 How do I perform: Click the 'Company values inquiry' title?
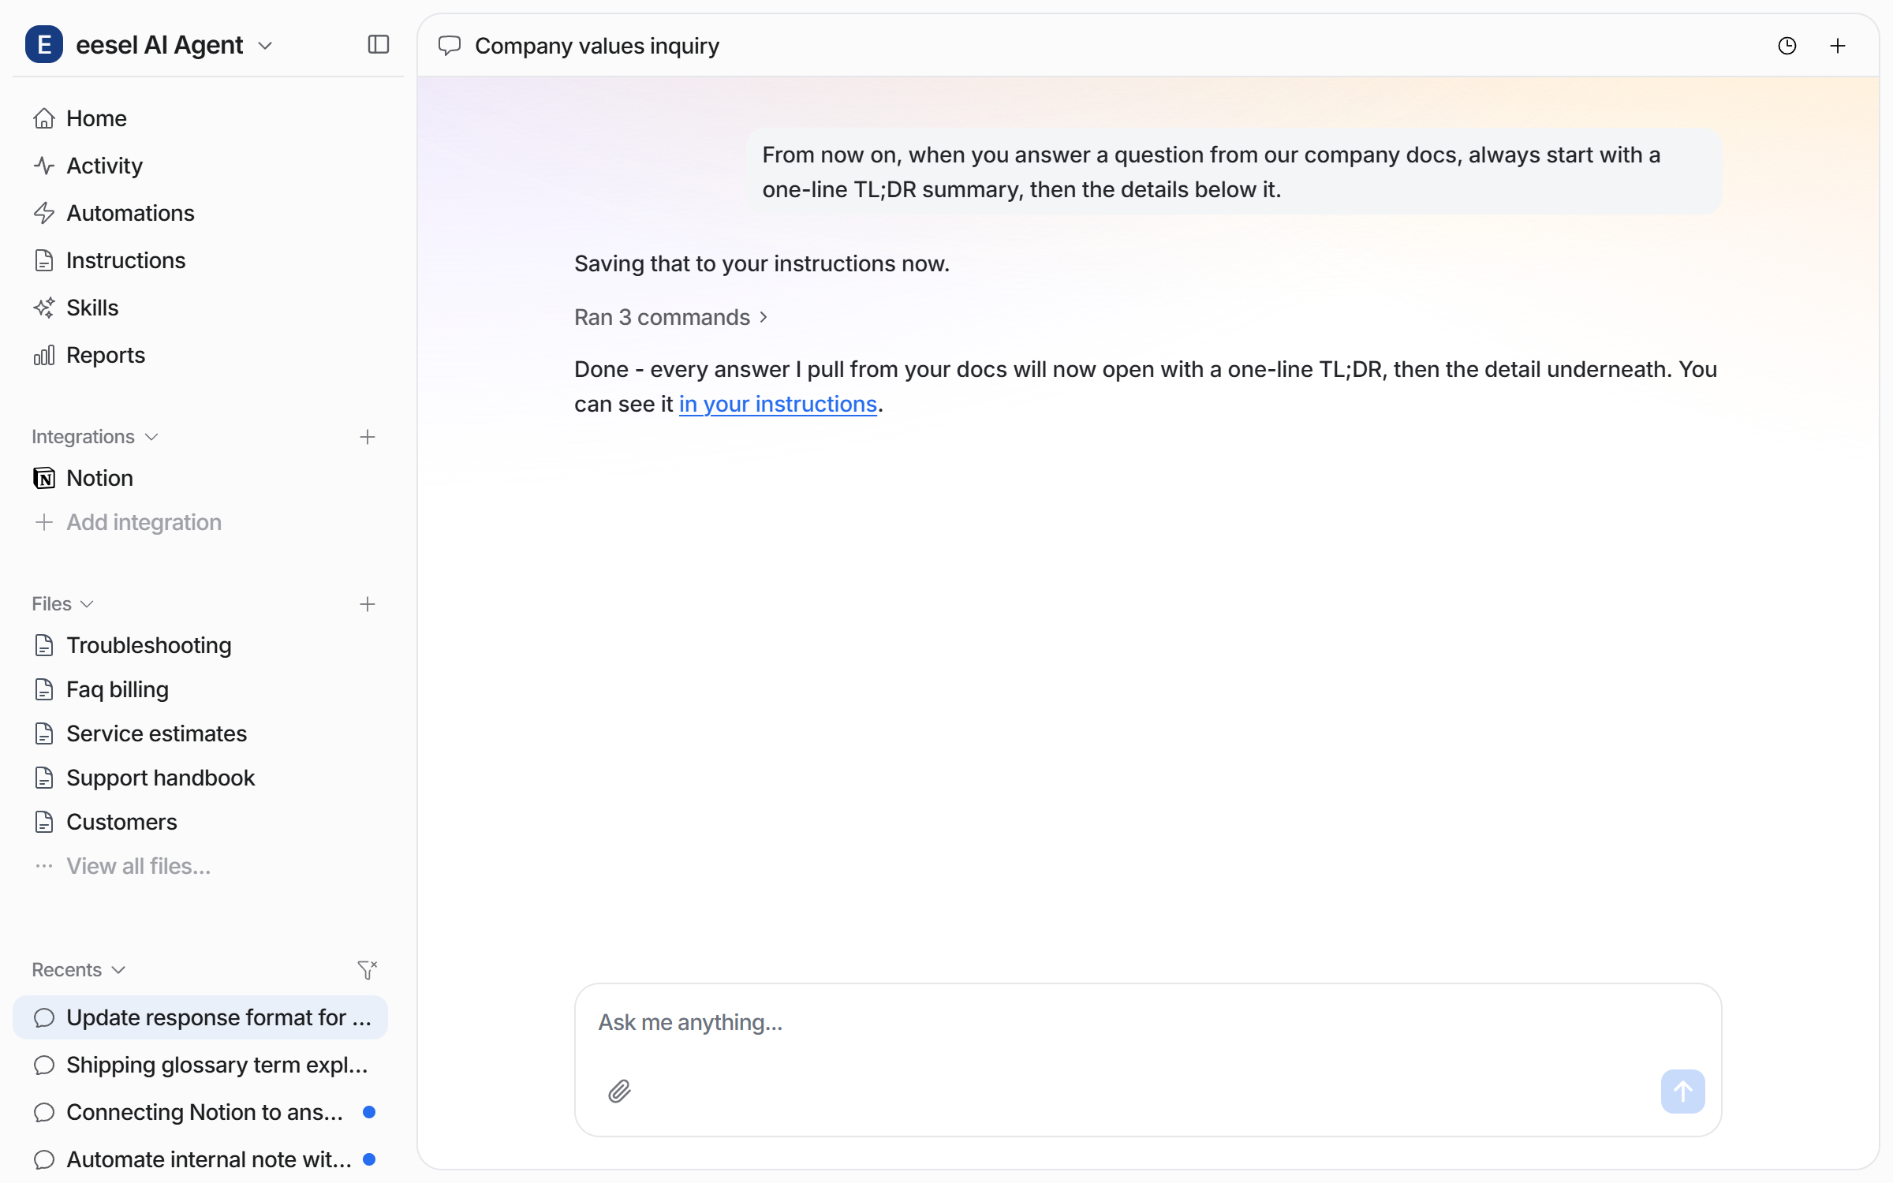click(597, 46)
